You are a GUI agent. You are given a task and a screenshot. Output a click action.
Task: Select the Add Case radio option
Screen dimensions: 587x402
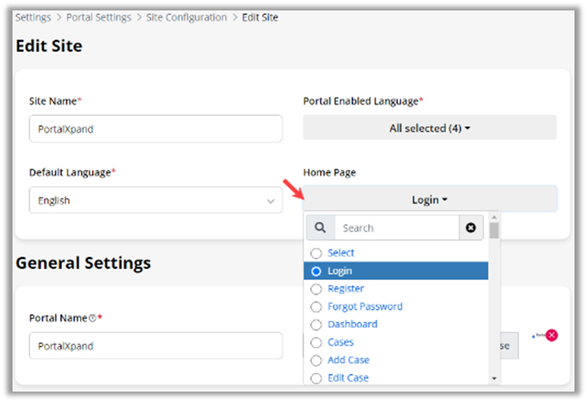(x=316, y=360)
